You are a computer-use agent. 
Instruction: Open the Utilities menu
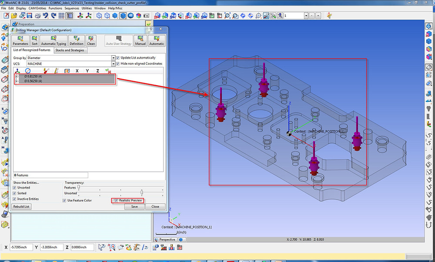point(87,8)
